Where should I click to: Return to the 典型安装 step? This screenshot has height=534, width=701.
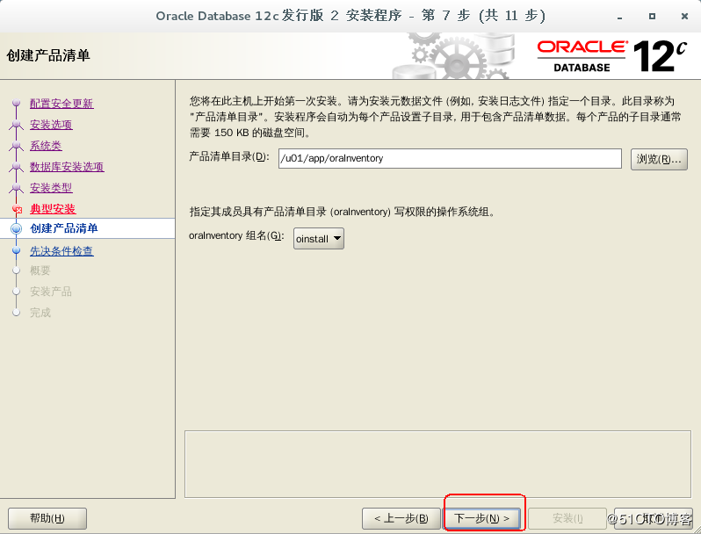coord(53,209)
